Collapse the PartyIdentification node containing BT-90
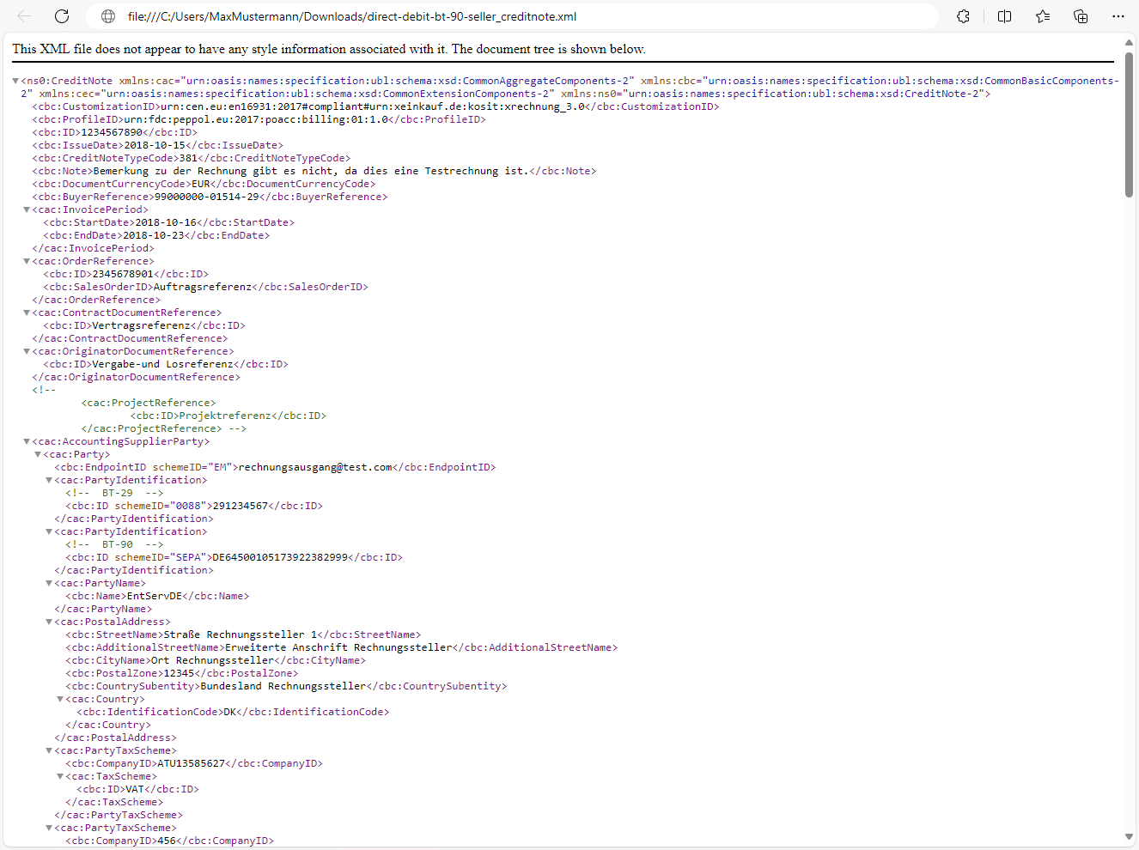The image size is (1139, 850). [49, 531]
